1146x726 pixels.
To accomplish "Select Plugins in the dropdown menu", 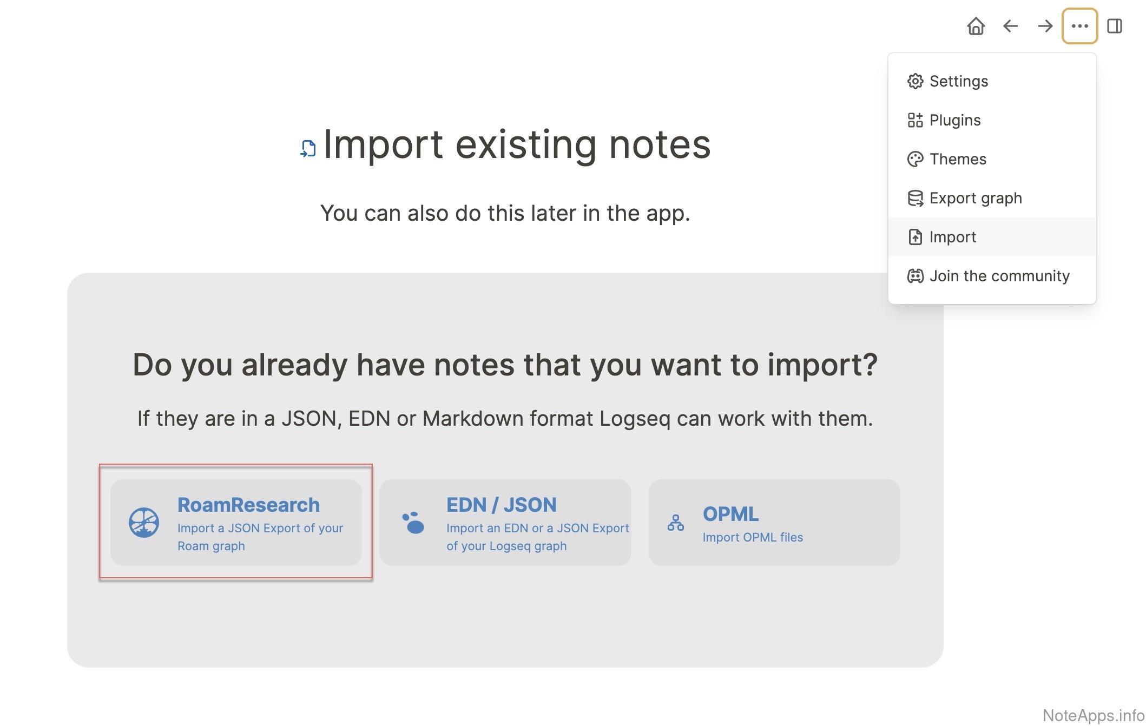I will tap(954, 120).
